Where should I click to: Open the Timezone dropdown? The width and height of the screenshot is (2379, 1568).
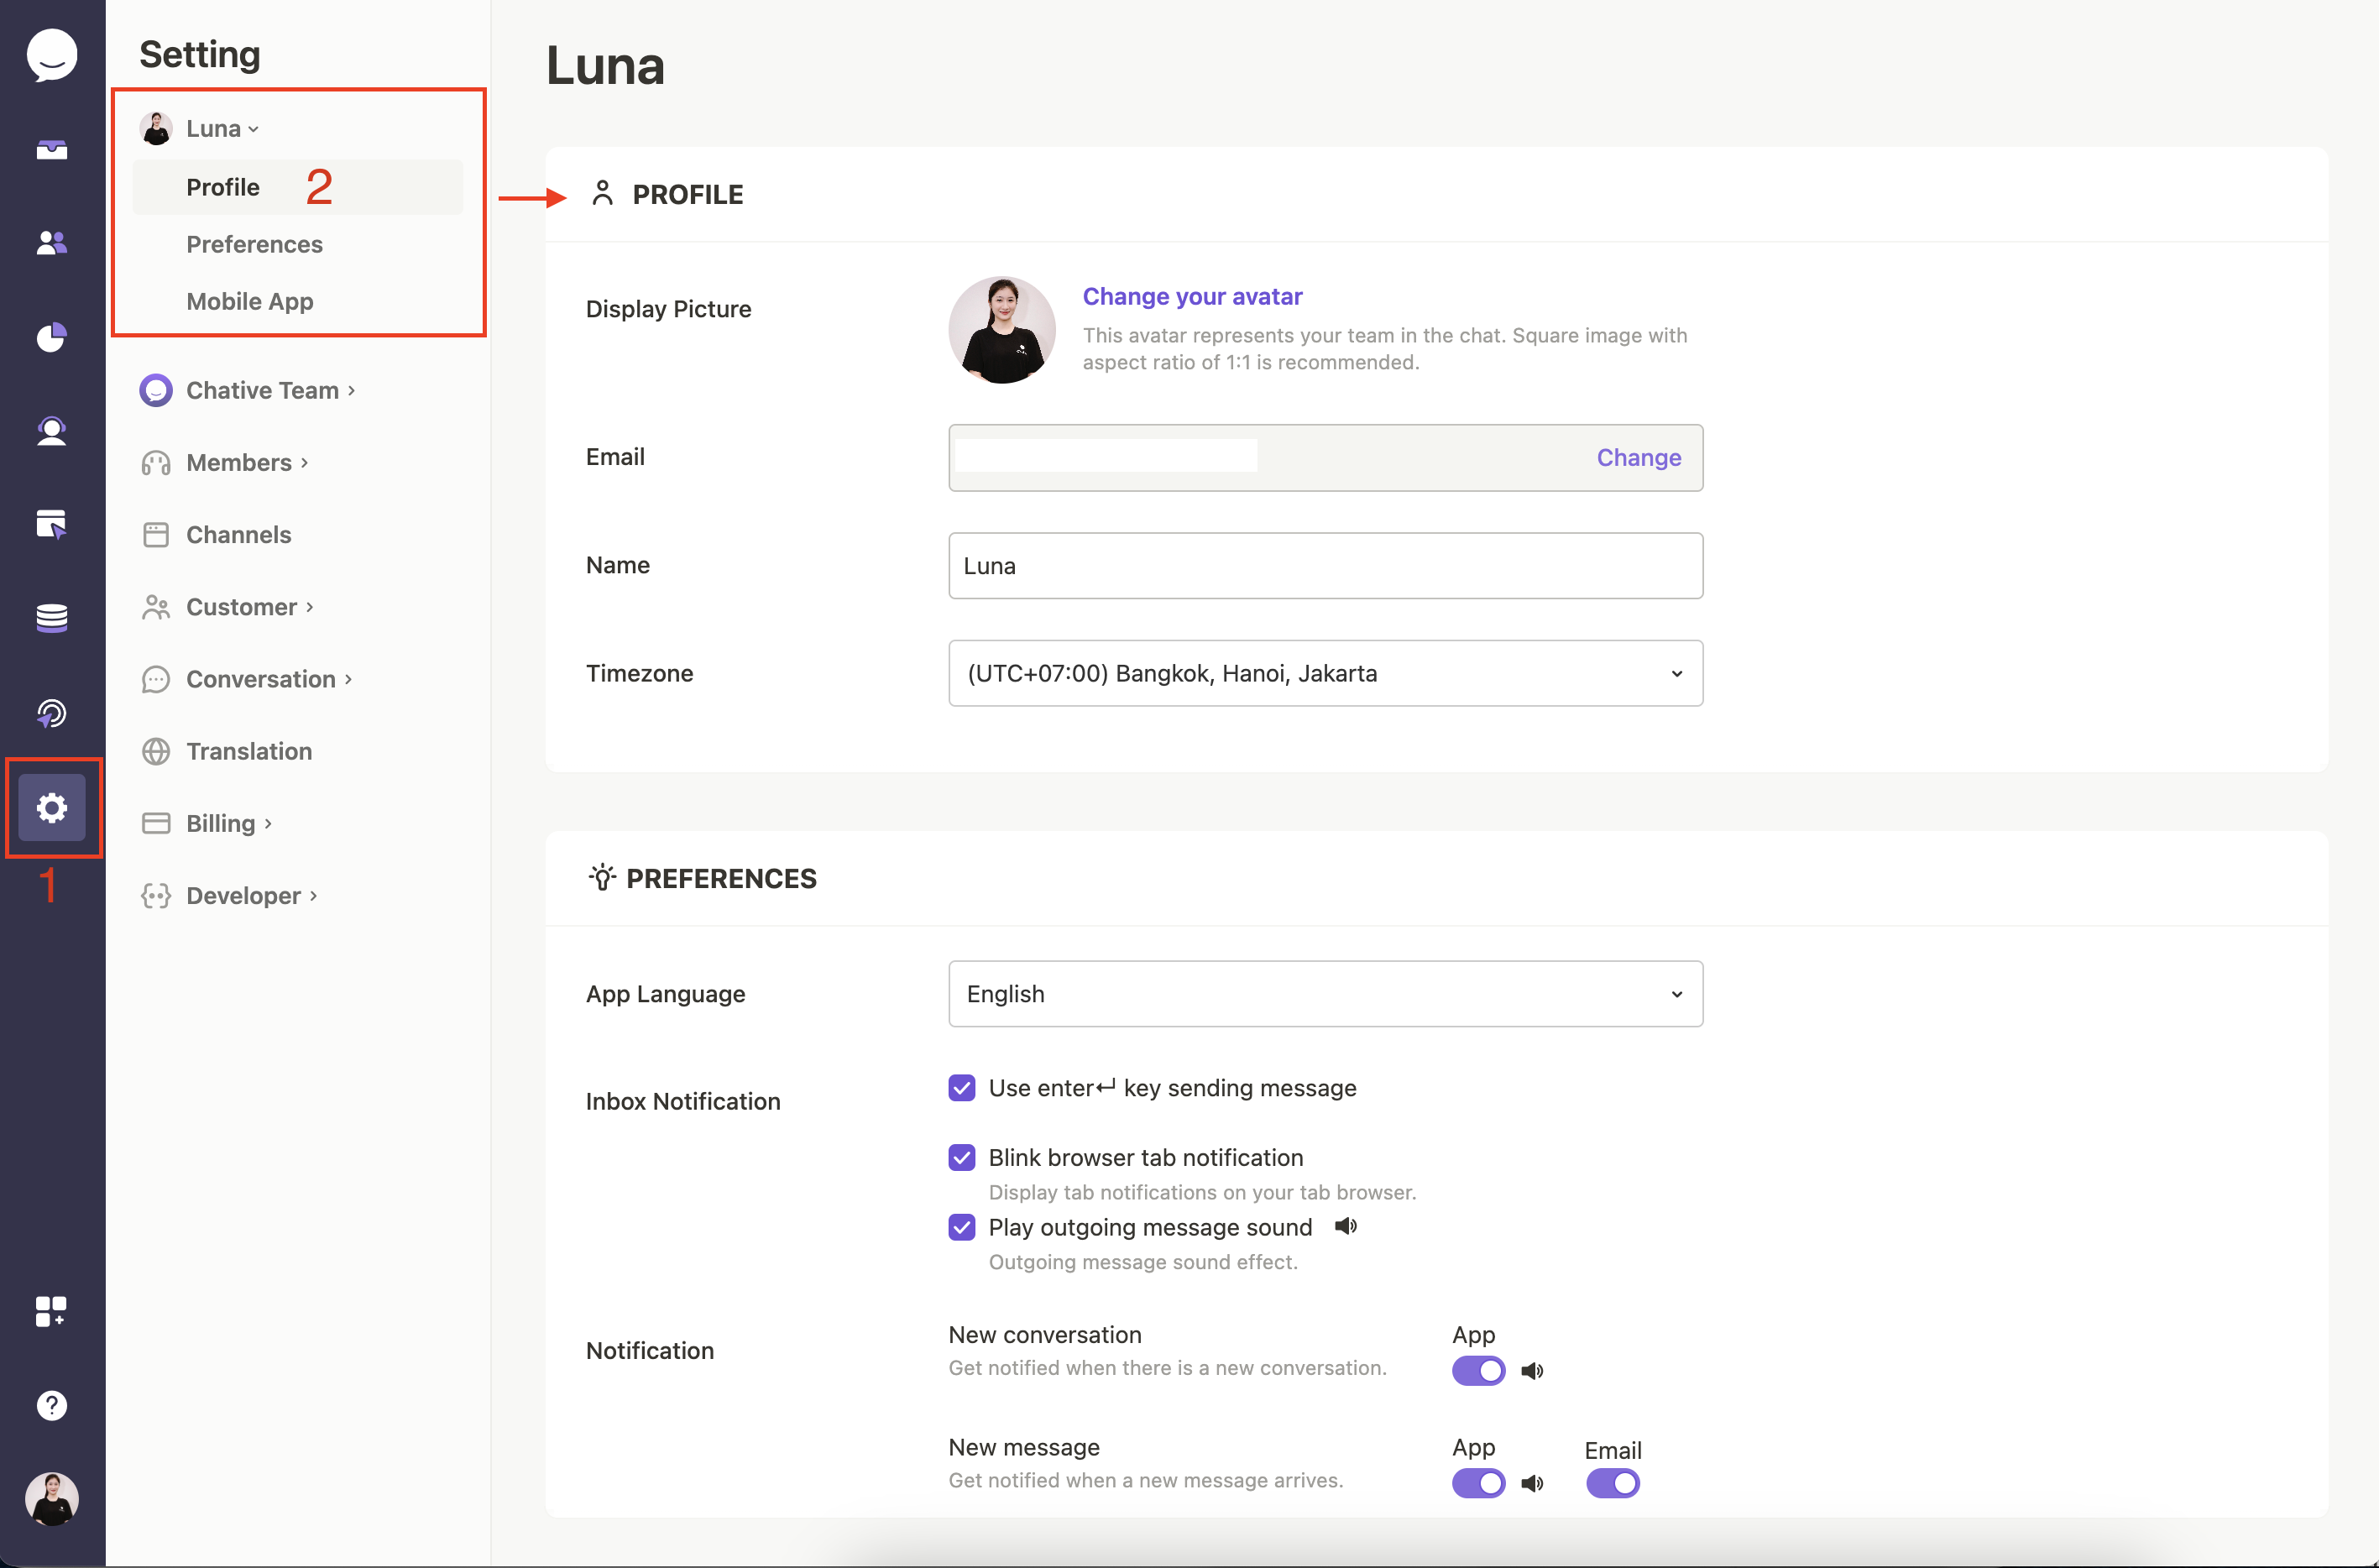[x=1325, y=673]
